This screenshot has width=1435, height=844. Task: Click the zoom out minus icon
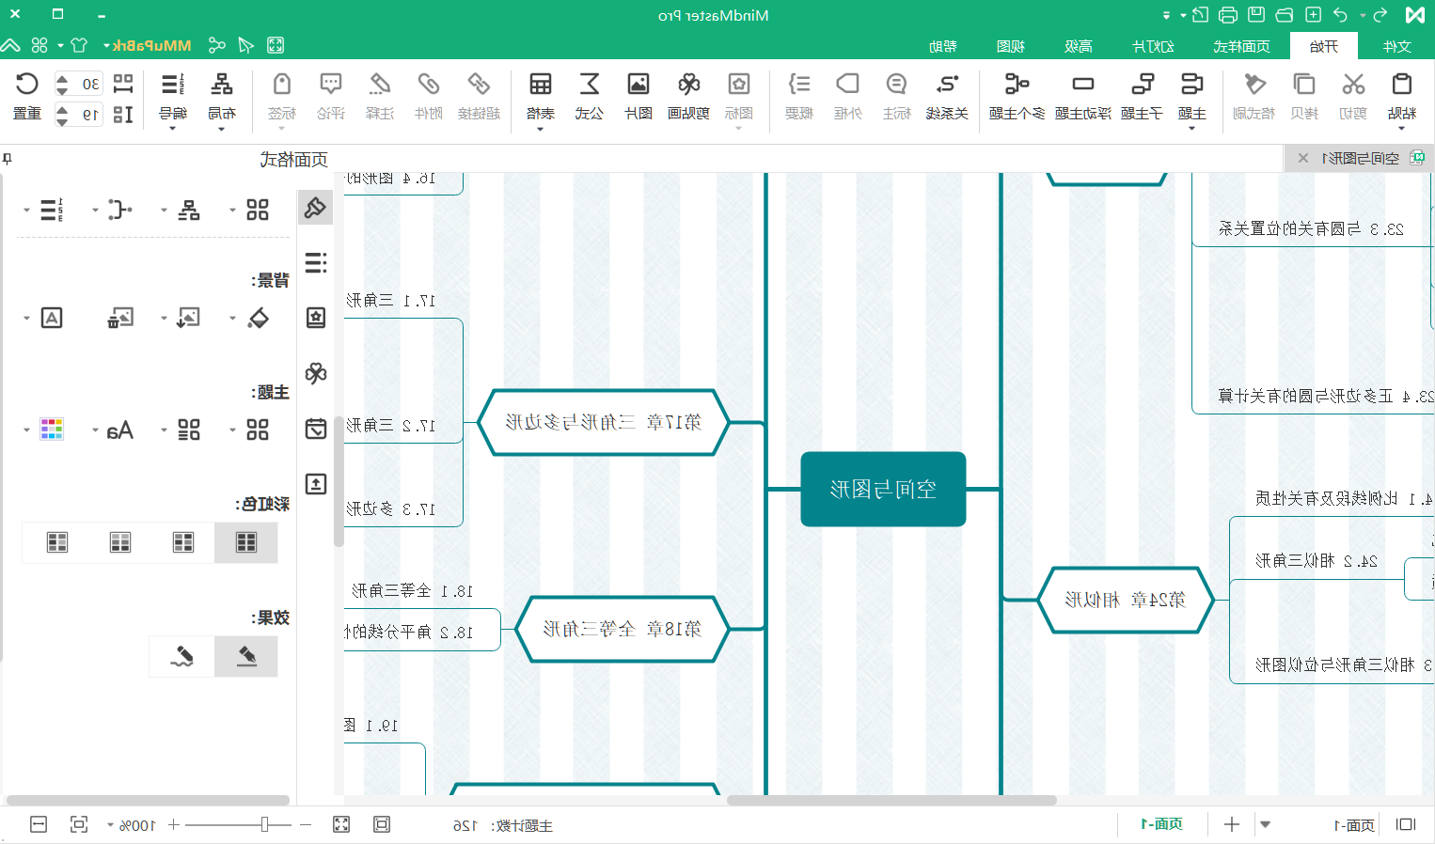pyautogui.click(x=305, y=824)
